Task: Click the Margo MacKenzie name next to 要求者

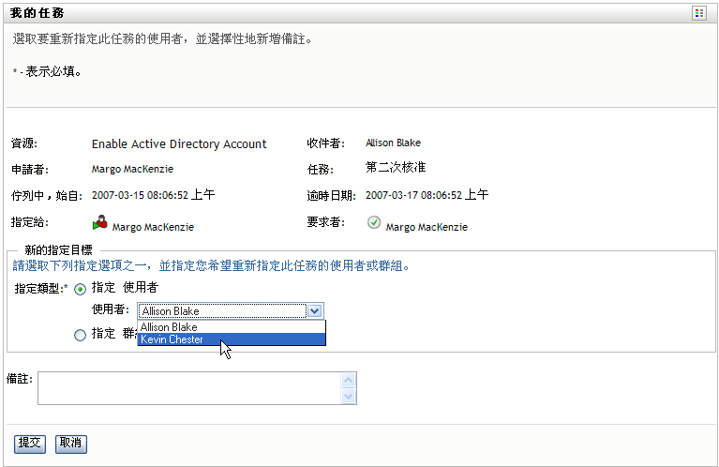Action: [427, 227]
